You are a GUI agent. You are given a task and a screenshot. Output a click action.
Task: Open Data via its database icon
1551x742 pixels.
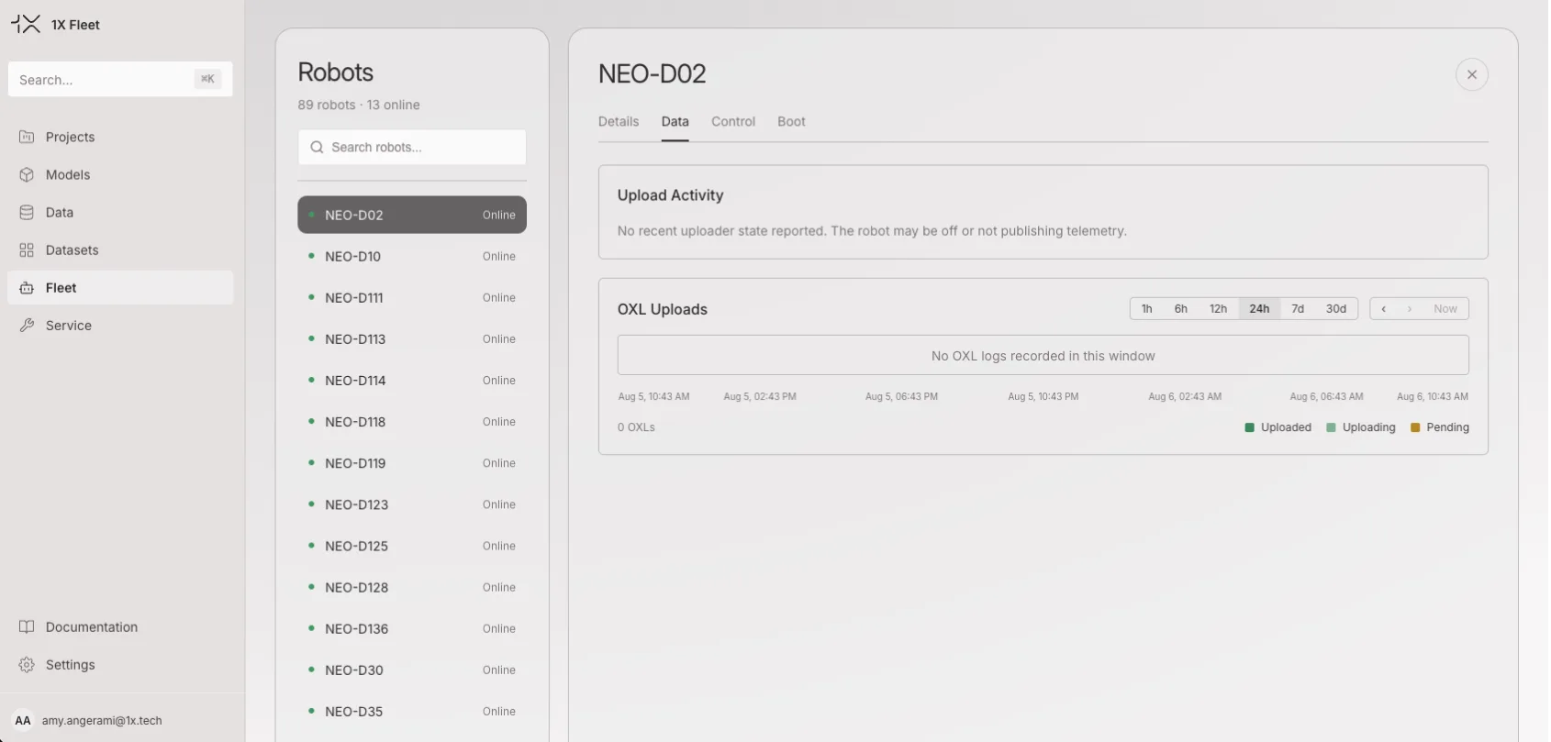[27, 212]
